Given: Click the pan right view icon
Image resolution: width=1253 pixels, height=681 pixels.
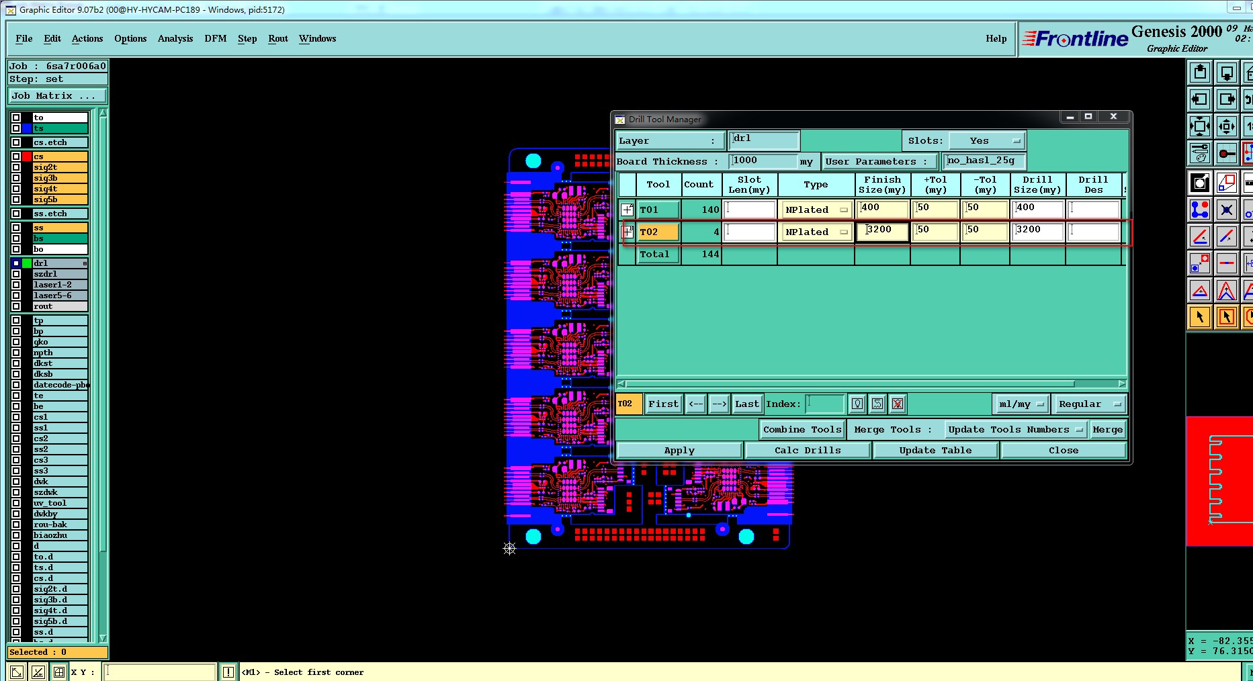Looking at the screenshot, I should coord(1227,99).
